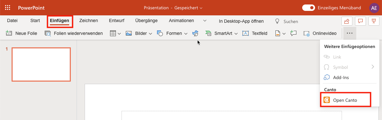
Task: Insert a new slide with Neue Folie
Action: 22,34
